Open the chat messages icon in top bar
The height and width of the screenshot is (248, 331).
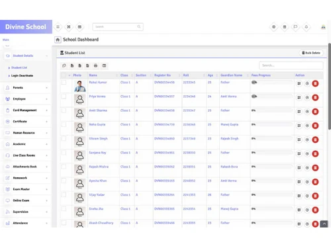click(x=295, y=27)
